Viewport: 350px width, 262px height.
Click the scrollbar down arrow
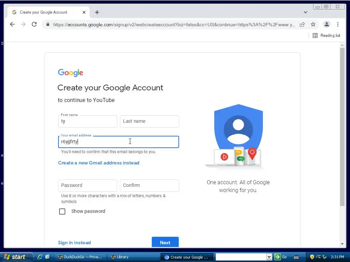pos(342,244)
